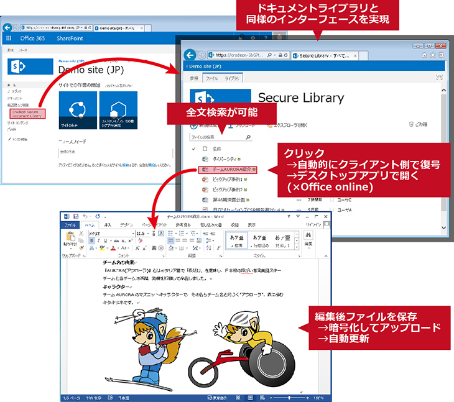Open the チームAURORA紹介 document
The height and width of the screenshot is (402, 454).
235,168
